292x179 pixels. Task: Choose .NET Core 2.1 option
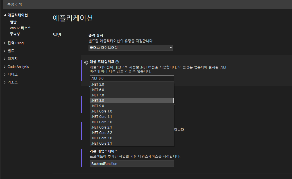(x=132, y=127)
